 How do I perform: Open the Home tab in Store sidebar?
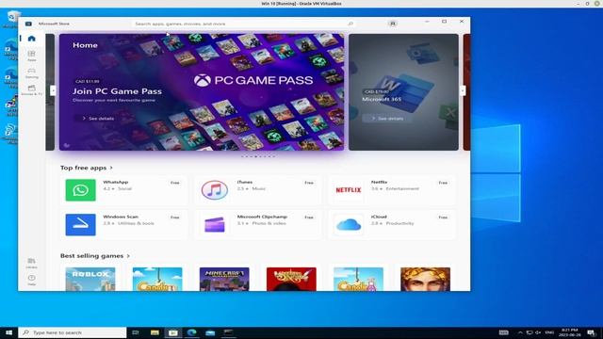pos(31,39)
